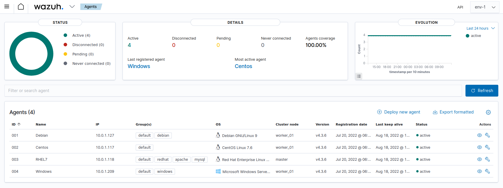Image resolution: width=503 pixels, height=188 pixels.
Task: Click the mysql group badge
Action: click(x=200, y=159)
